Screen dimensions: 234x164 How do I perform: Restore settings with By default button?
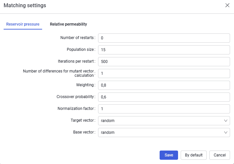coord(194,155)
